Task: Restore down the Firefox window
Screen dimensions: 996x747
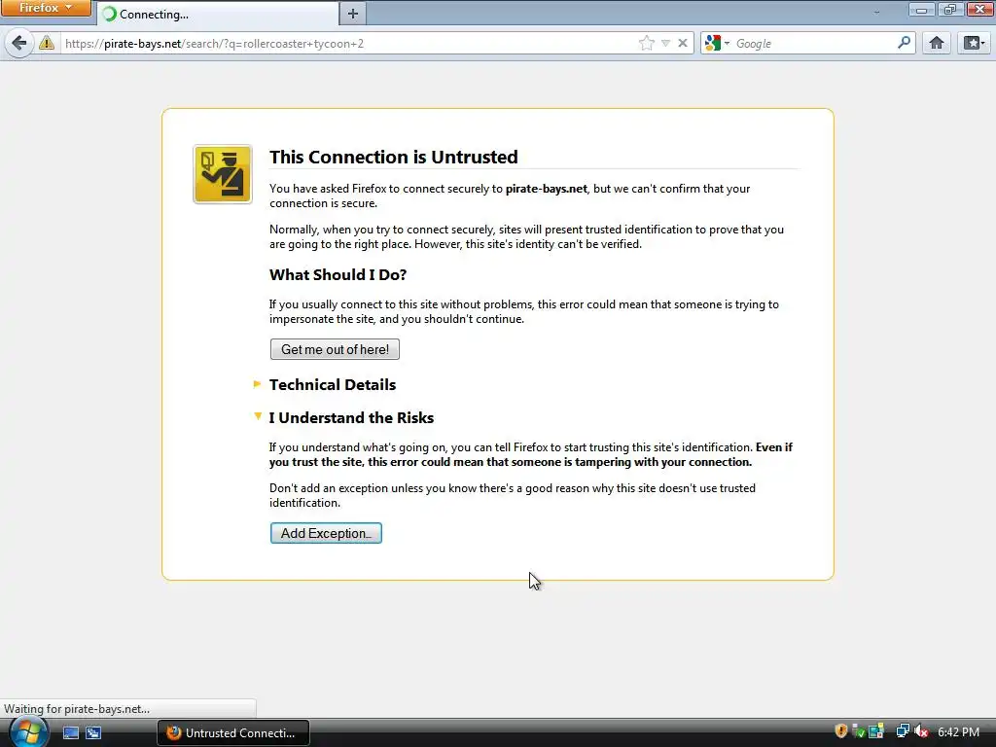Action: click(x=950, y=10)
